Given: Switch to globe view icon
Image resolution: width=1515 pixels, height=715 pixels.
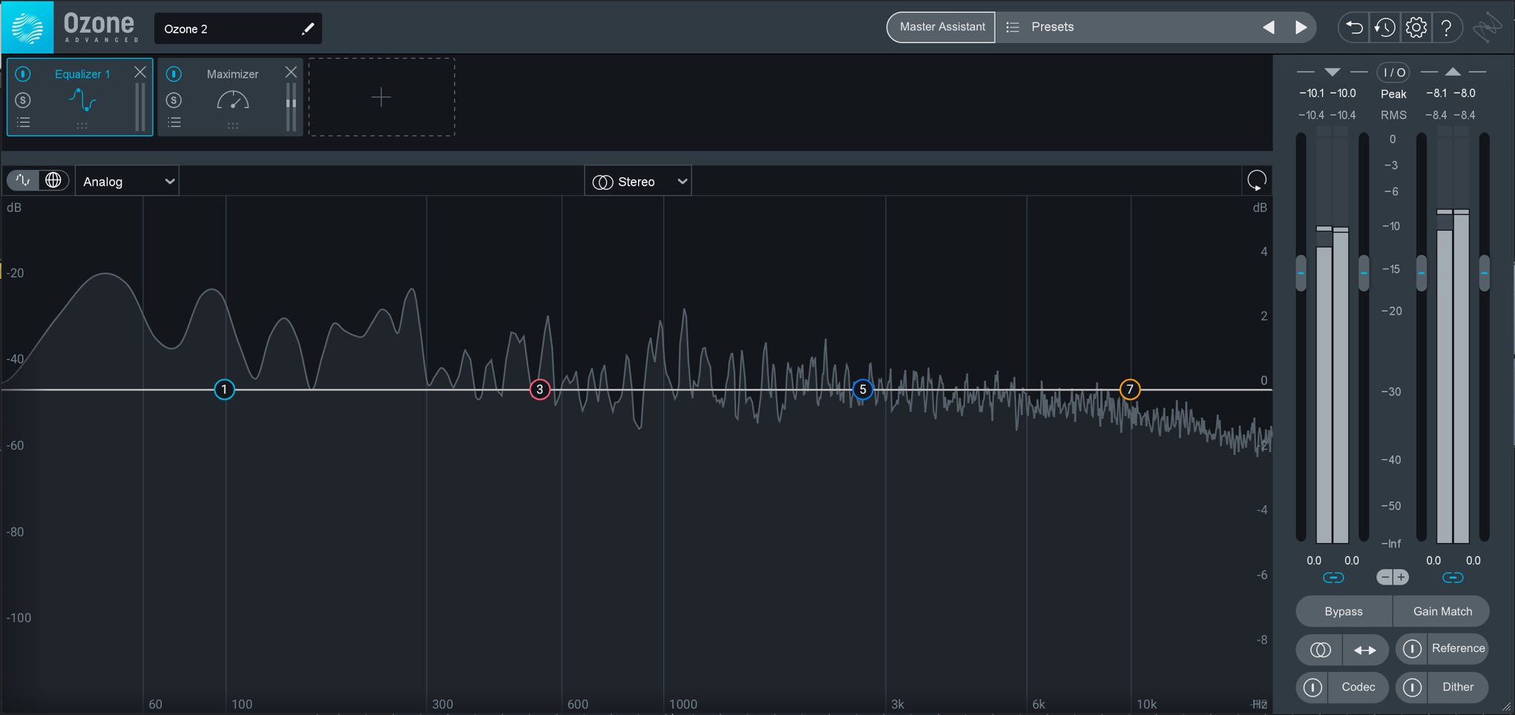Looking at the screenshot, I should tap(53, 180).
